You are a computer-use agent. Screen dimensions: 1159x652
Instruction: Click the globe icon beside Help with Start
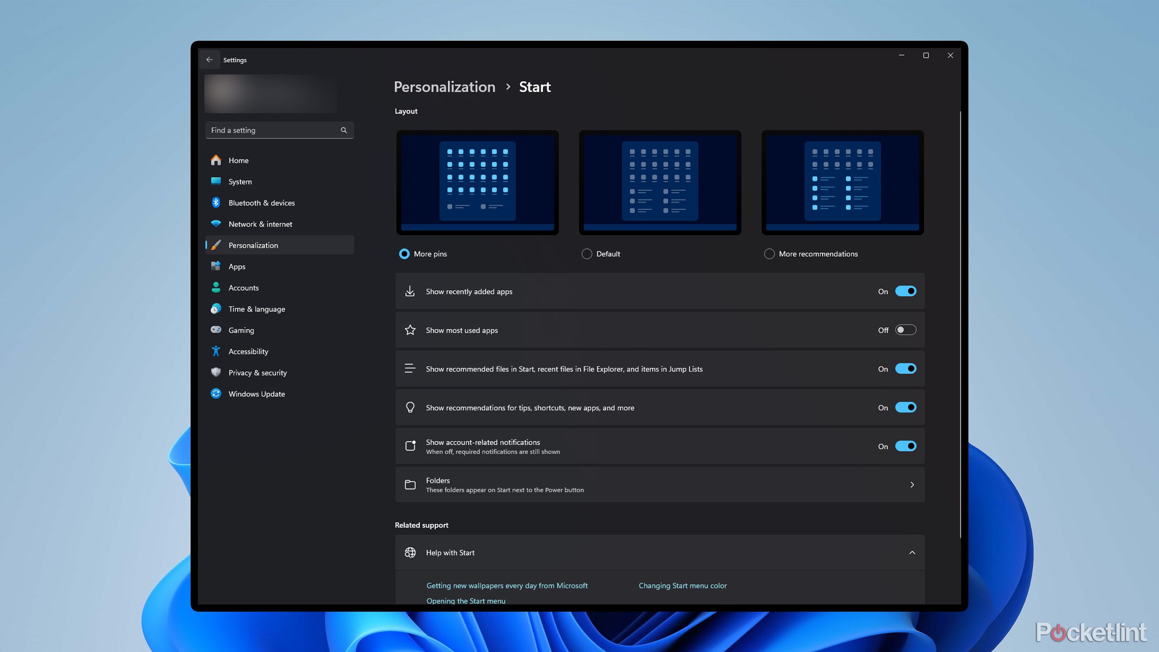(410, 552)
